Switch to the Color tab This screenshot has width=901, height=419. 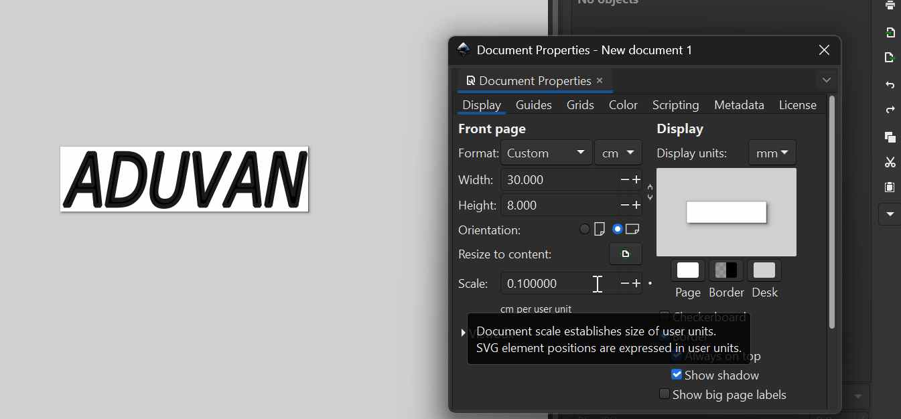623,105
